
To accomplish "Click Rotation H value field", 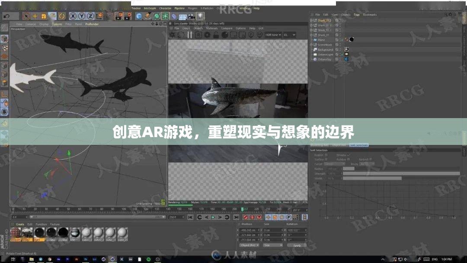I will click(296, 230).
